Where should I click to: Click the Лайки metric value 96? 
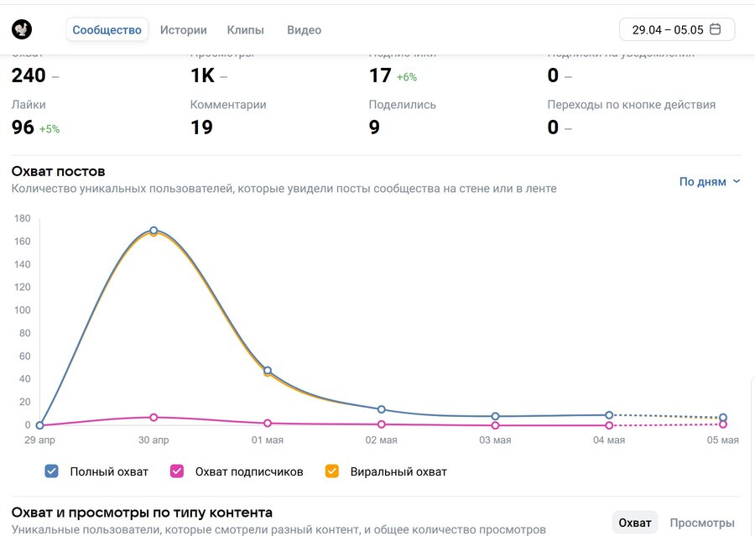click(x=23, y=127)
